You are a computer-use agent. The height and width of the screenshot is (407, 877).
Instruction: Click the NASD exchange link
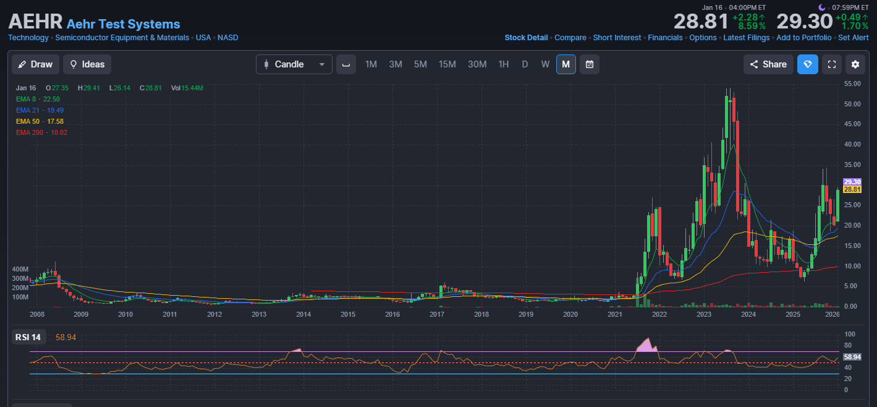tap(228, 38)
